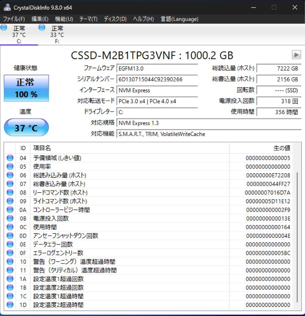Click the 正常 100 % health status button
The image size is (305, 316).
point(26,88)
